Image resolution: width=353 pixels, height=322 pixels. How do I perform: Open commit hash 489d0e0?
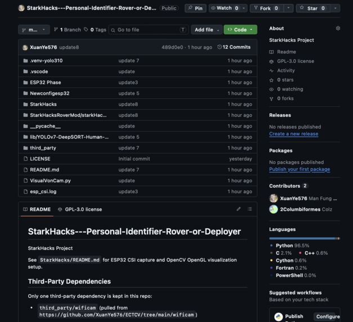coord(172,47)
